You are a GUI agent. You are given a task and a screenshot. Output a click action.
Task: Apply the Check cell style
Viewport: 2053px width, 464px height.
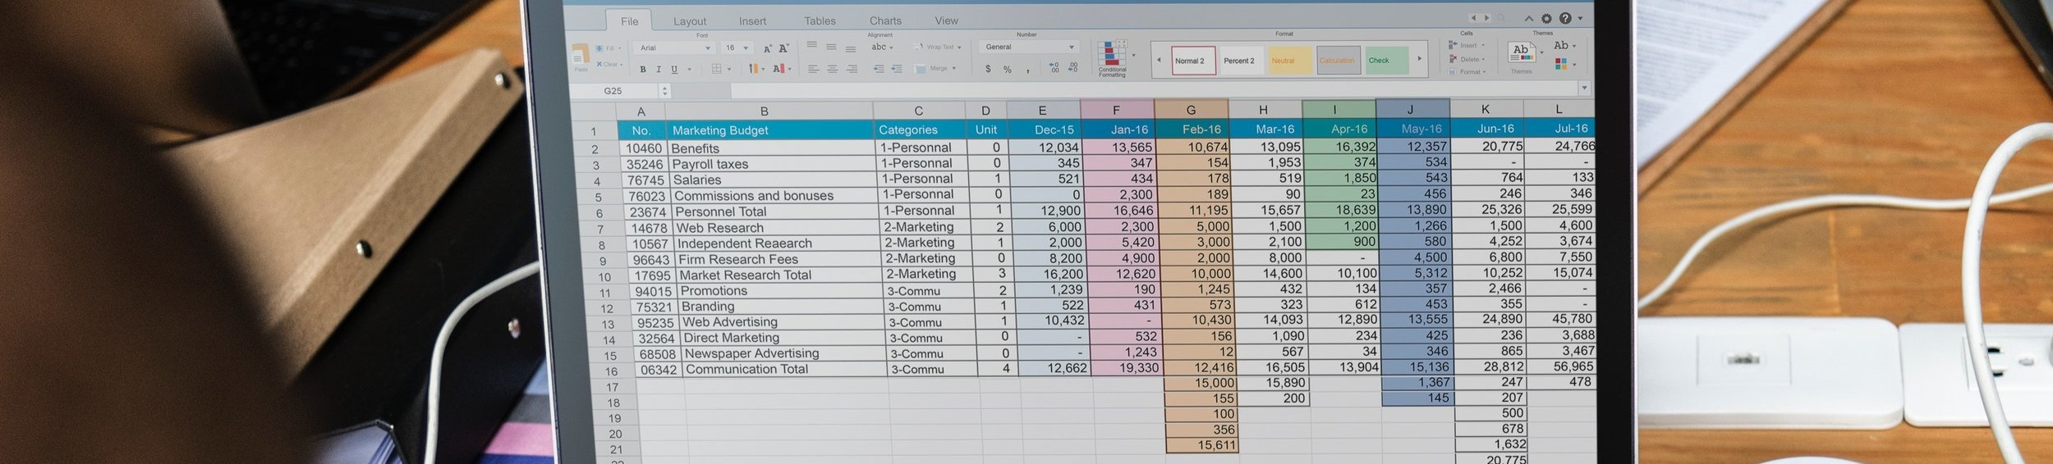tap(1387, 60)
